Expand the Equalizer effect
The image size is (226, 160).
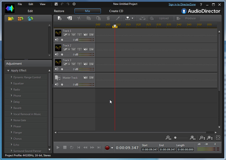click(12, 83)
